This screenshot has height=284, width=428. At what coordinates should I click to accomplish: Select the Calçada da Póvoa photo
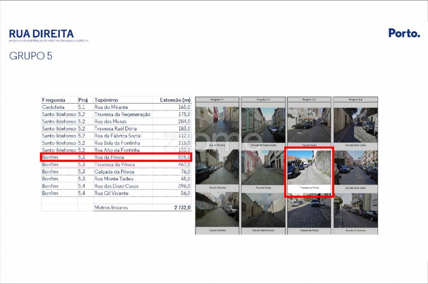coord(309,210)
